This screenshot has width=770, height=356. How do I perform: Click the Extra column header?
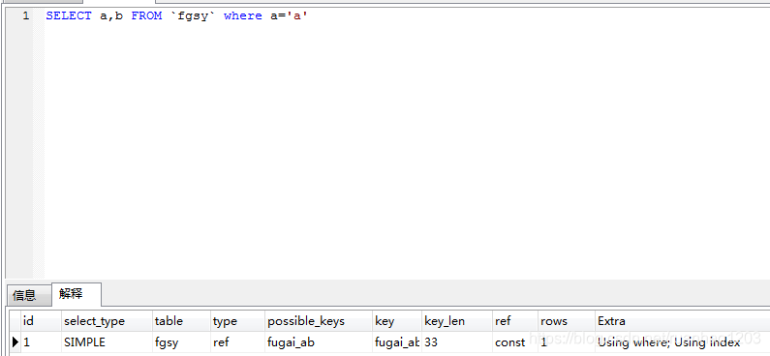683,321
